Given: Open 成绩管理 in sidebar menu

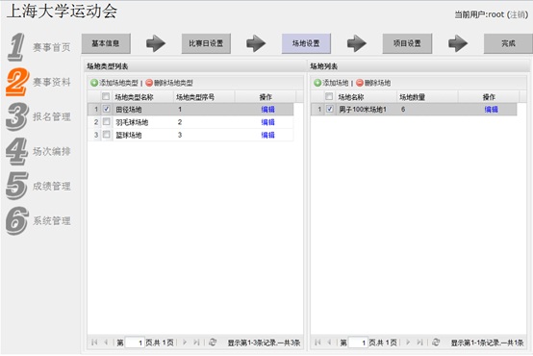Looking at the screenshot, I should [x=52, y=186].
